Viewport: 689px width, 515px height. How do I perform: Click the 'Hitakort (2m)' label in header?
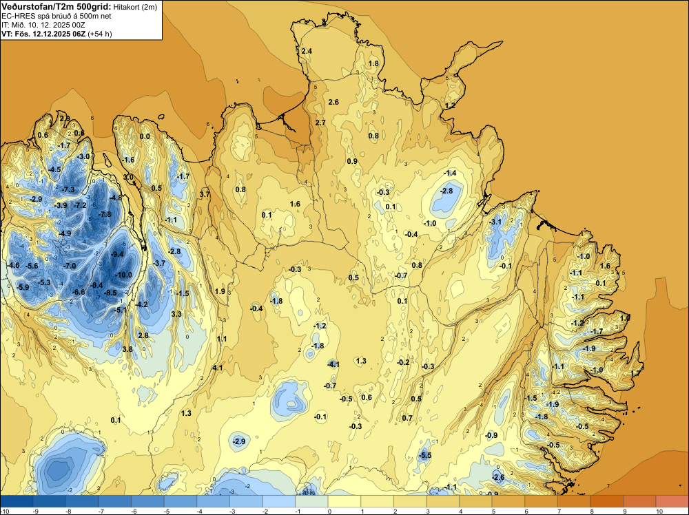pos(135,7)
